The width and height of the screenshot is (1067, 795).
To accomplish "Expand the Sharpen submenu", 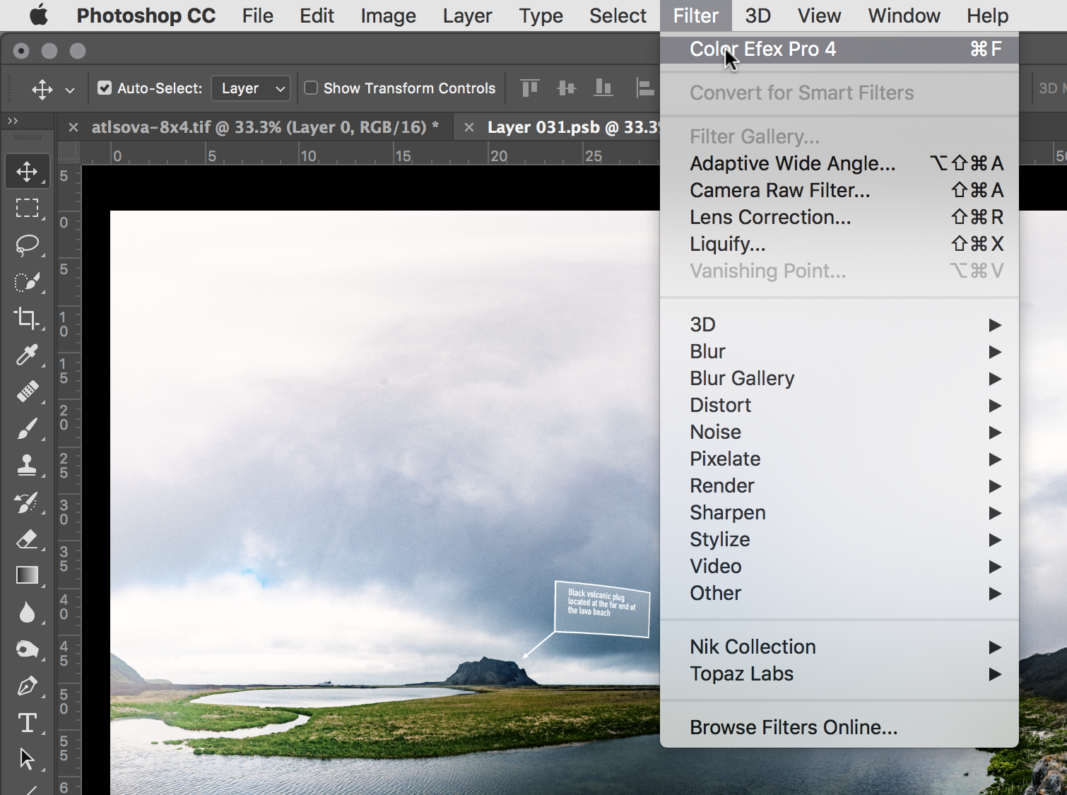I will click(x=839, y=512).
